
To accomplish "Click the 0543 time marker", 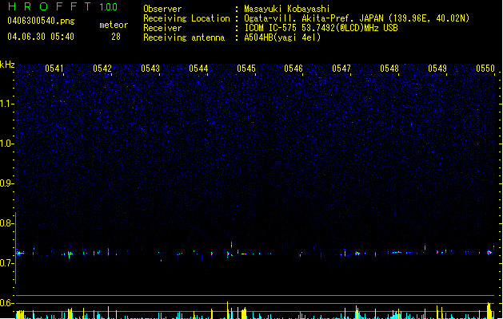I will tap(150, 69).
